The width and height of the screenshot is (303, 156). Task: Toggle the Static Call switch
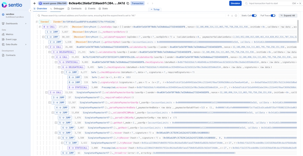click(x=254, y=15)
